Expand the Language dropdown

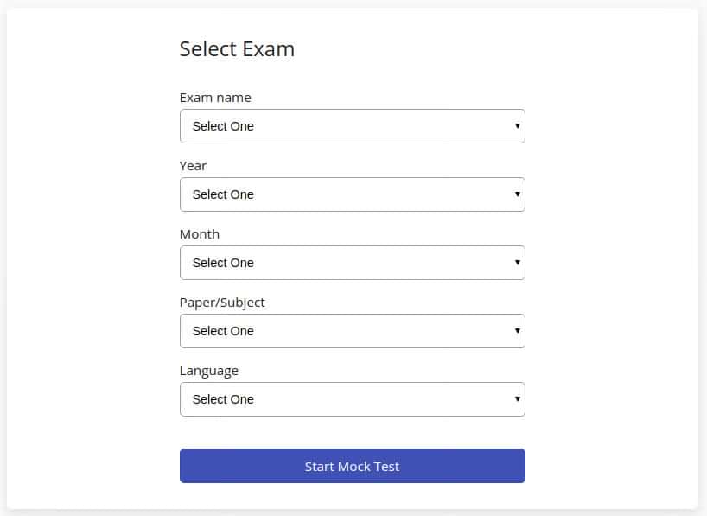point(352,399)
